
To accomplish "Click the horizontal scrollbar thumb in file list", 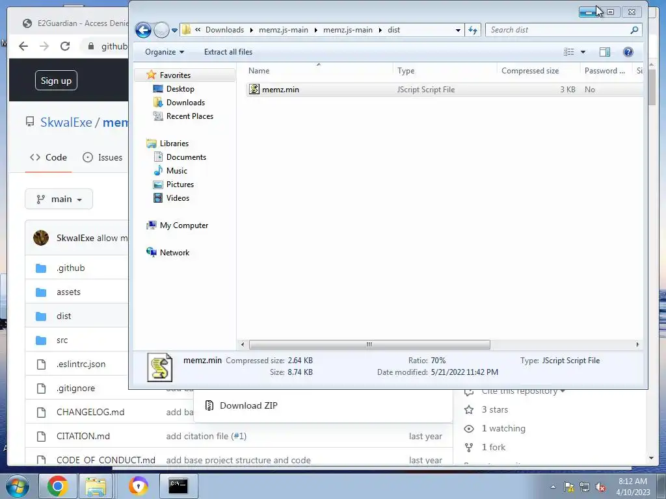I will (x=369, y=344).
